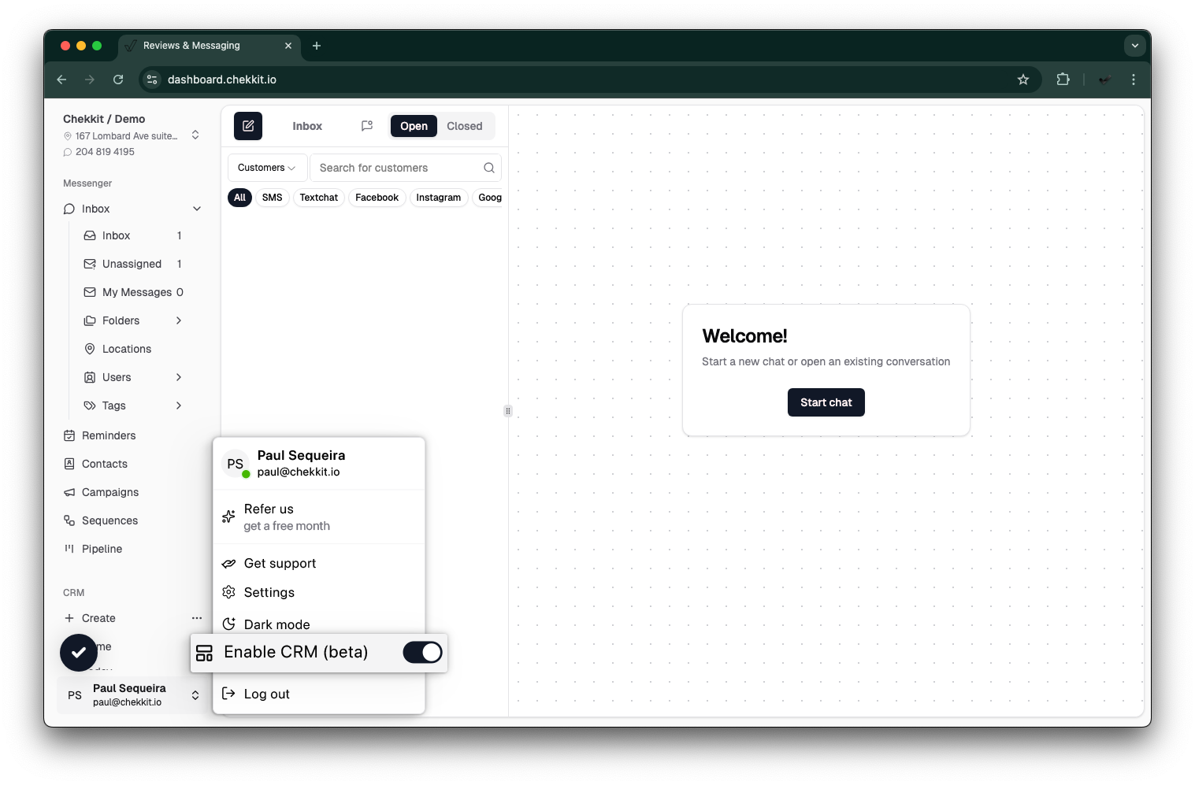1195x785 pixels.
Task: Open Reminders in the sidebar
Action: pos(109,435)
